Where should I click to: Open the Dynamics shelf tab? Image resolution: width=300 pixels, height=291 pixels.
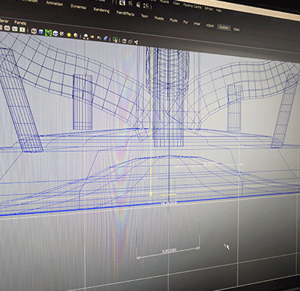pyautogui.click(x=78, y=7)
